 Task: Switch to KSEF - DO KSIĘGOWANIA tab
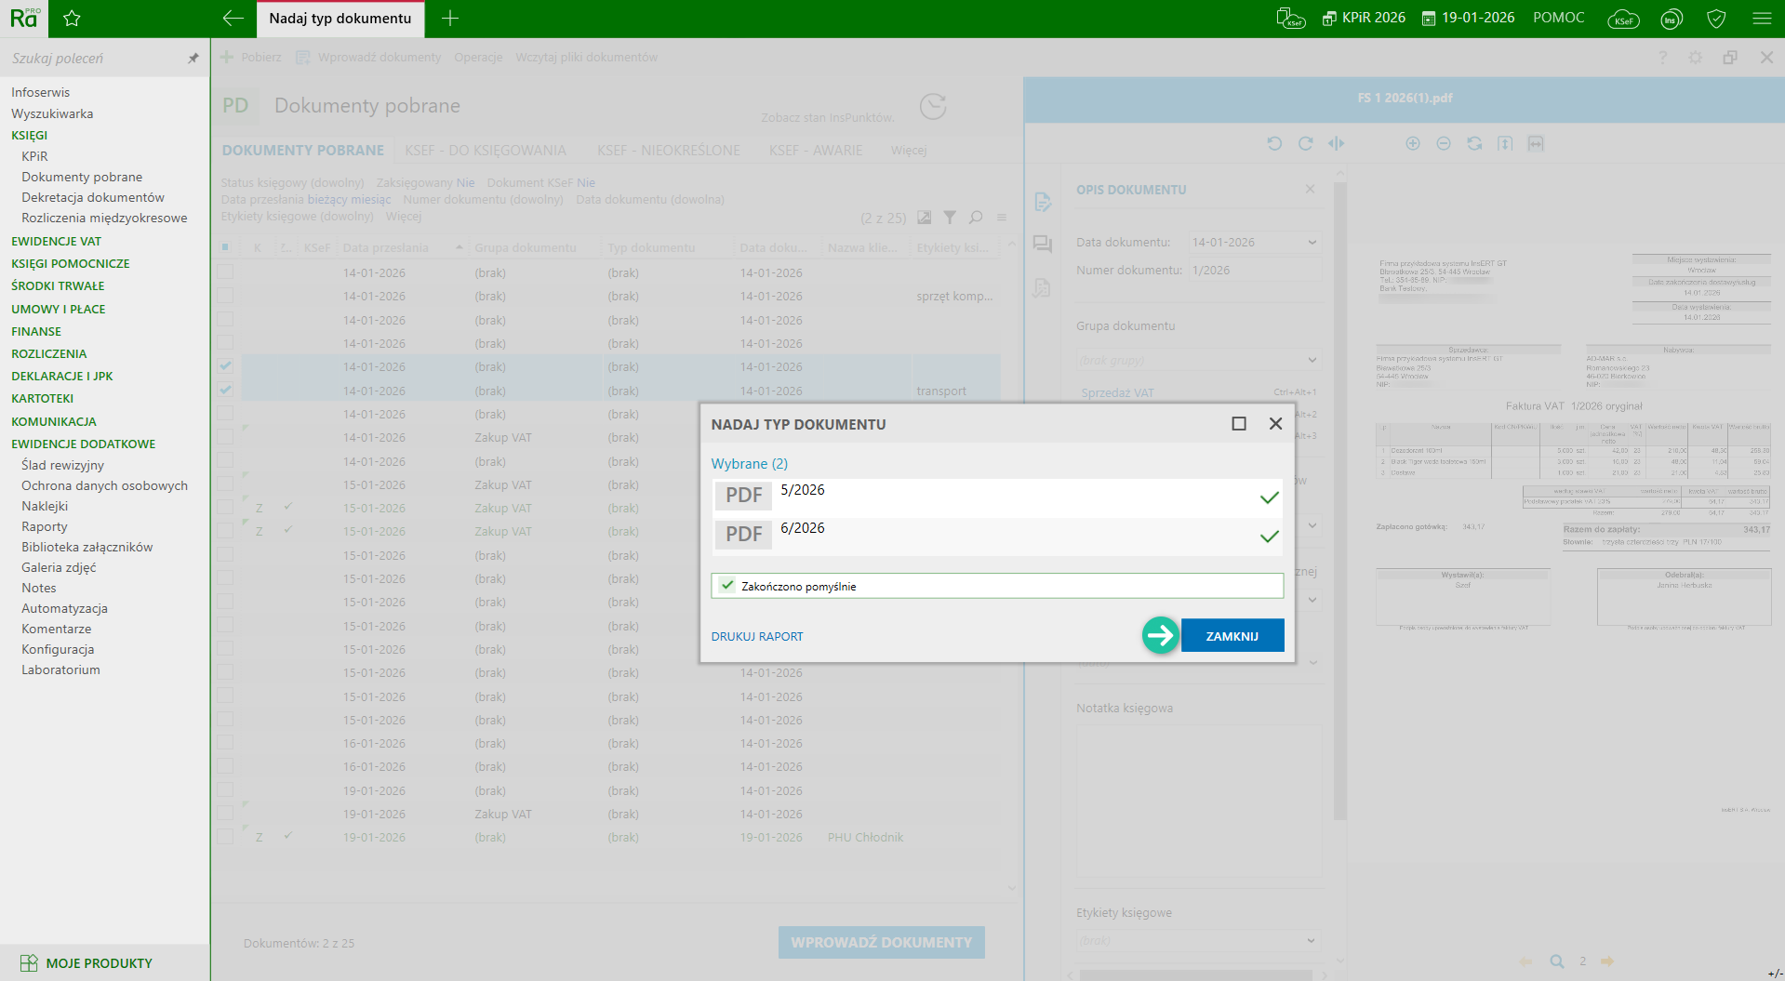coord(485,151)
